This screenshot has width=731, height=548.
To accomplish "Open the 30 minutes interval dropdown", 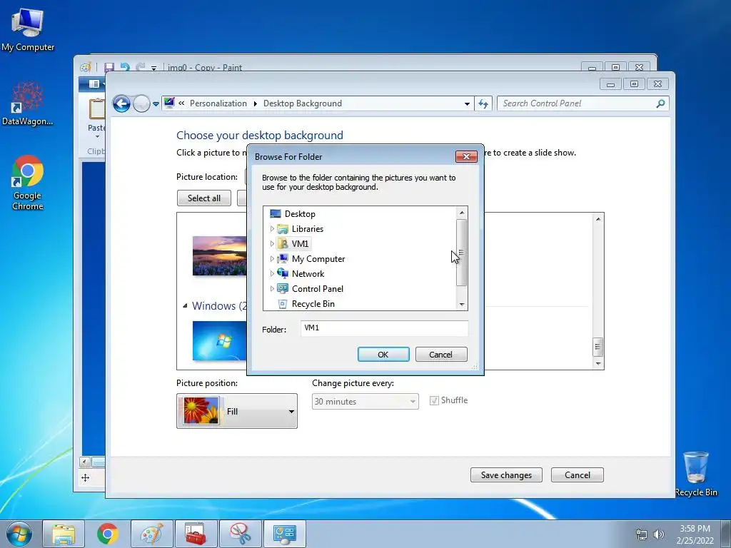I will [365, 401].
